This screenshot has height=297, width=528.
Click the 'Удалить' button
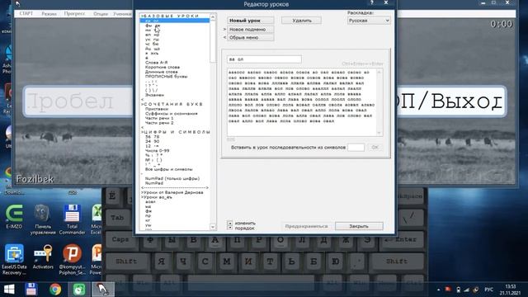point(301,21)
